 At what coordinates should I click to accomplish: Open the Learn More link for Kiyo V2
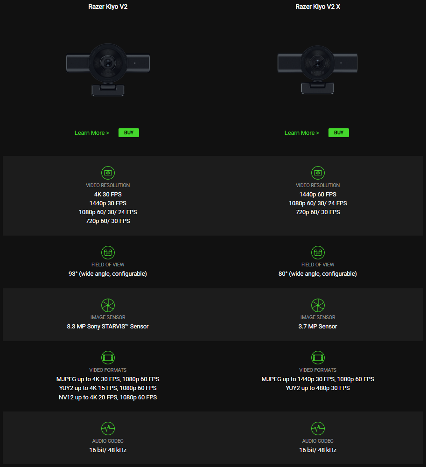pyautogui.click(x=91, y=132)
